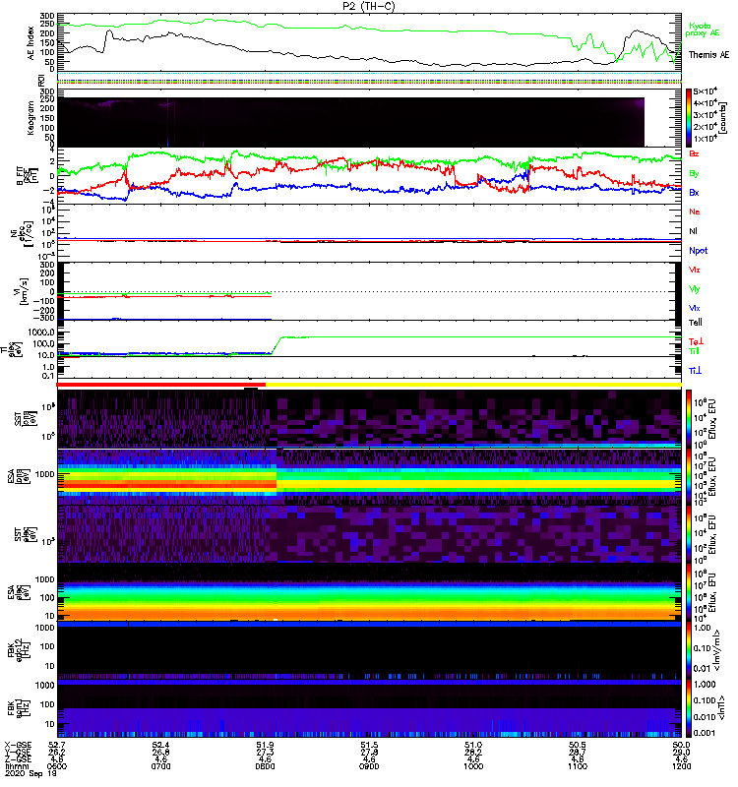Click the X-GSE position value "50.0"

(x=681, y=745)
